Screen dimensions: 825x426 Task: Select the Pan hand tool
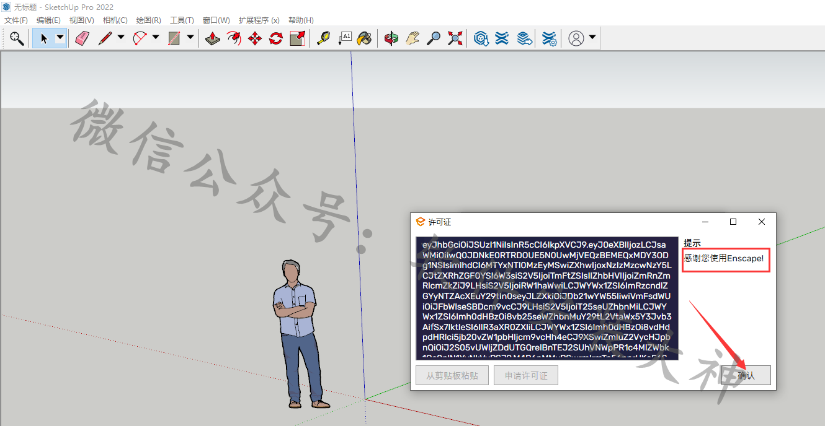[412, 38]
